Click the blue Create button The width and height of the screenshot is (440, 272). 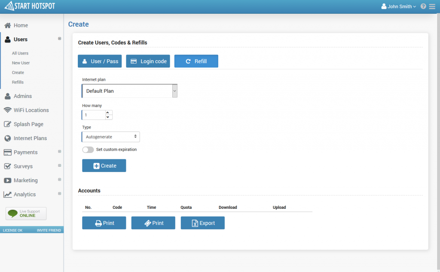coord(104,165)
